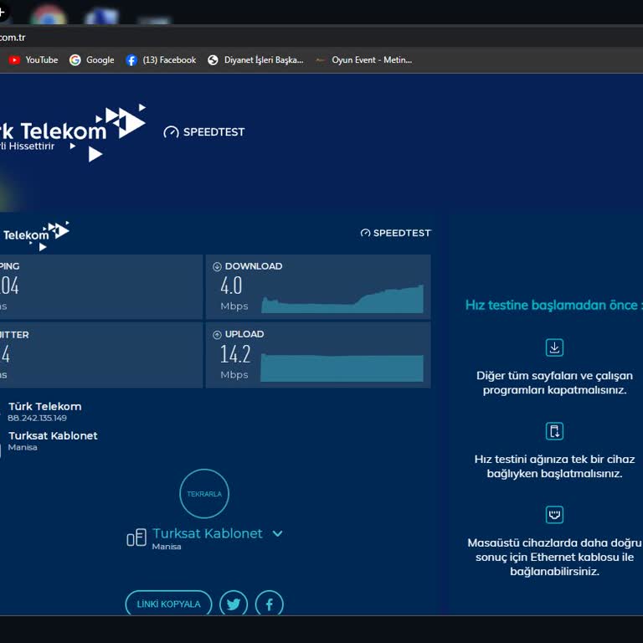Click the large Türk Telekom header logo
643x643 pixels.
pos(72,132)
